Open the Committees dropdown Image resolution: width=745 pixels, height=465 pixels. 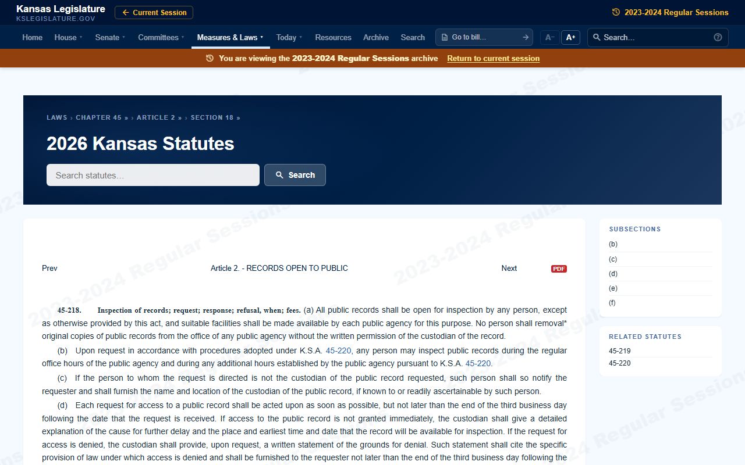(161, 37)
